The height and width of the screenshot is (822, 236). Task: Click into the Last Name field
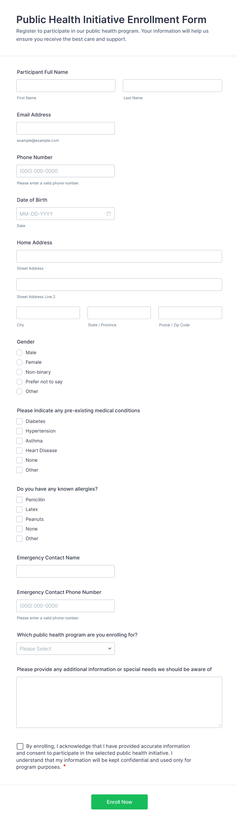[x=173, y=85]
